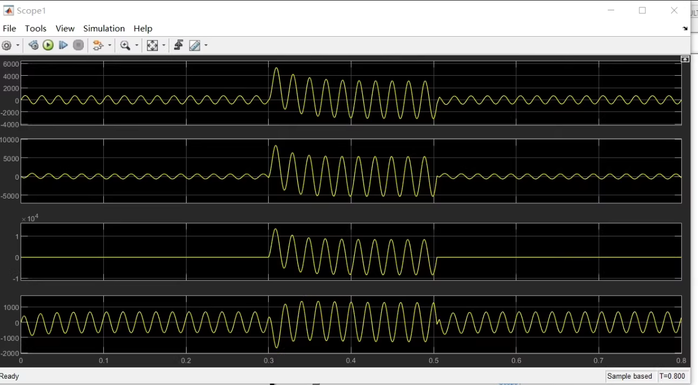The width and height of the screenshot is (698, 385).
Task: Open the Simulation menu
Action: click(104, 28)
